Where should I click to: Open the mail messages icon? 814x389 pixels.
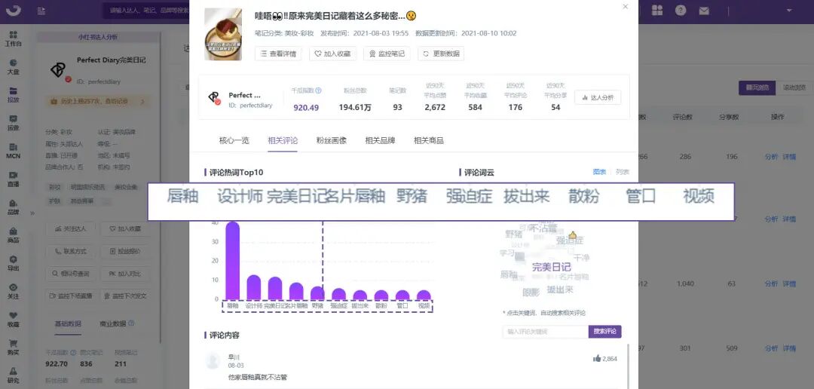pos(703,11)
